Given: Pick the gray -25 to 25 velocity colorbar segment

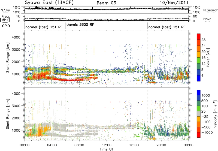Looking at the screenshot, I should tap(199, 114).
